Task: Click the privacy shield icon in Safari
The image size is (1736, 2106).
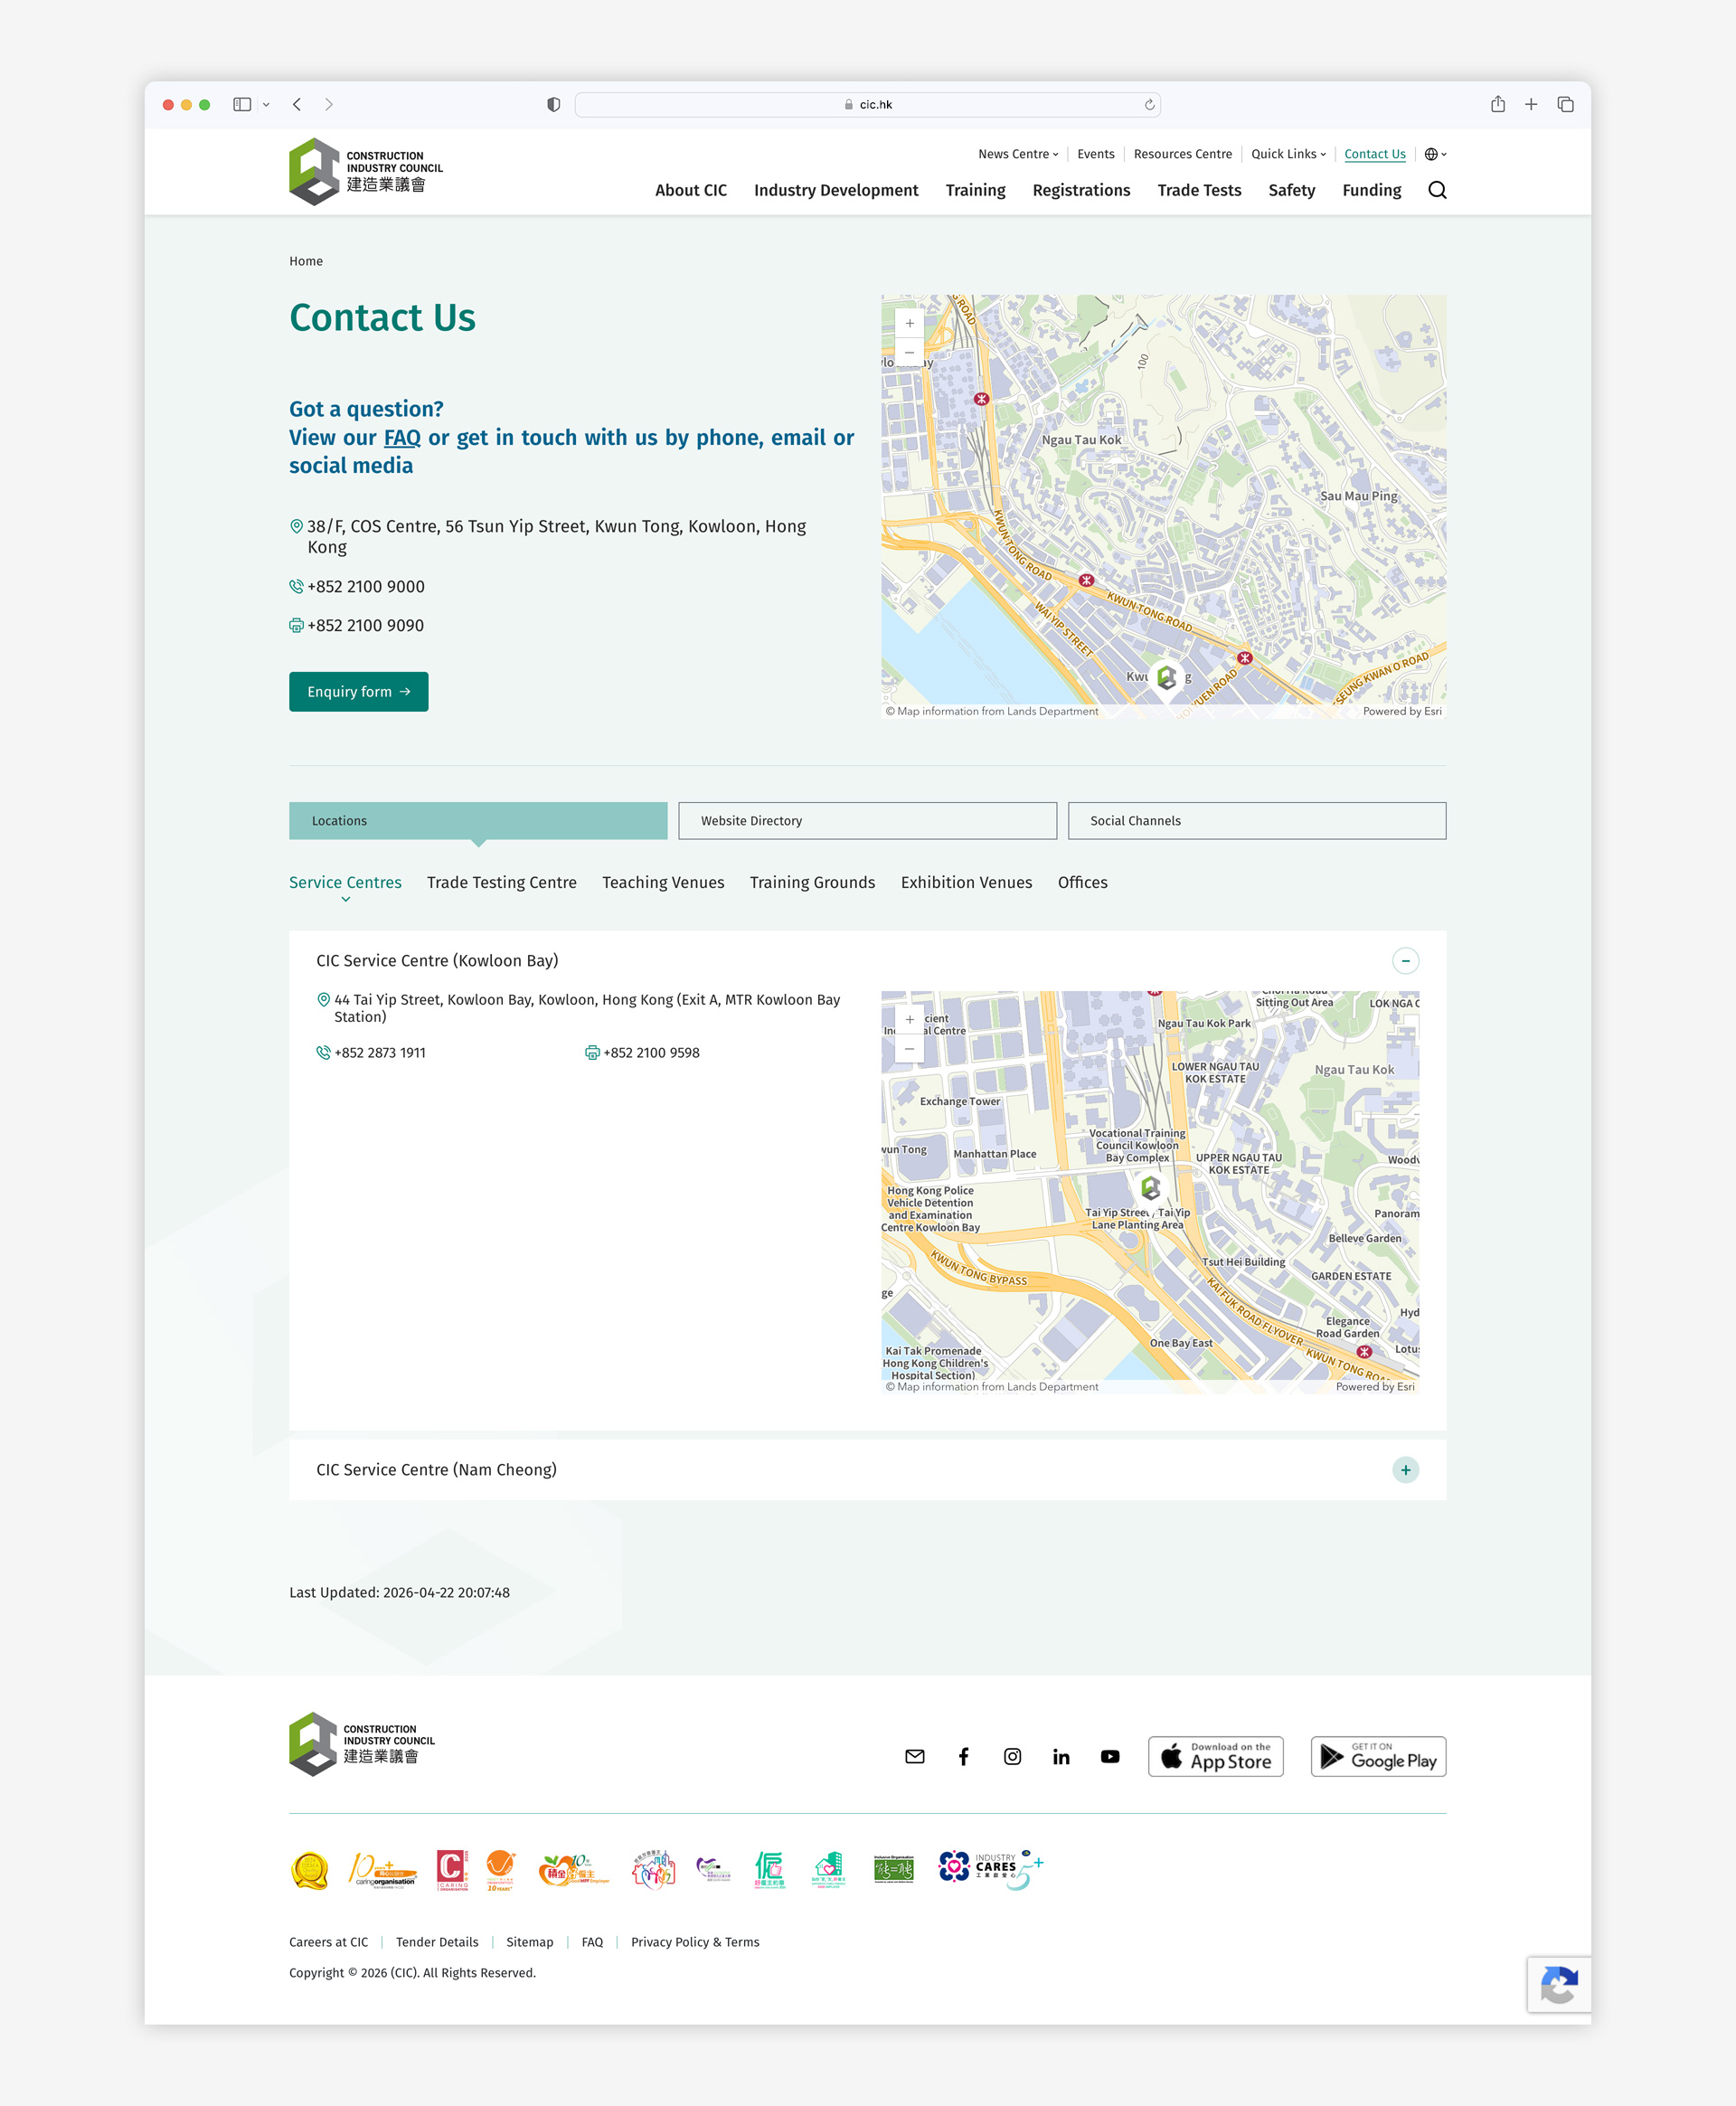Action: (x=553, y=104)
